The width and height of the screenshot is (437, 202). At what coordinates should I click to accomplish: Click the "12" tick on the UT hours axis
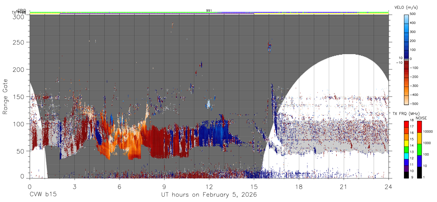pyautogui.click(x=209, y=186)
